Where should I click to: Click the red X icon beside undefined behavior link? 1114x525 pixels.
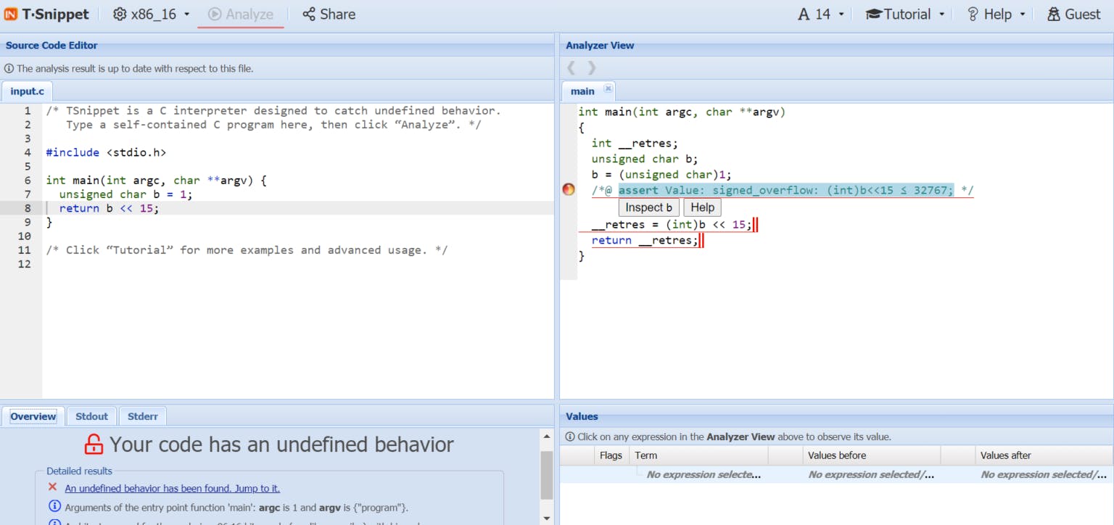point(52,487)
